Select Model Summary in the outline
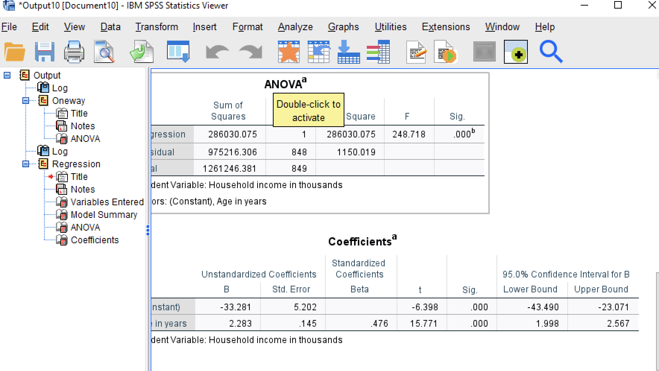Screen dimensions: 659x371 click(x=104, y=215)
